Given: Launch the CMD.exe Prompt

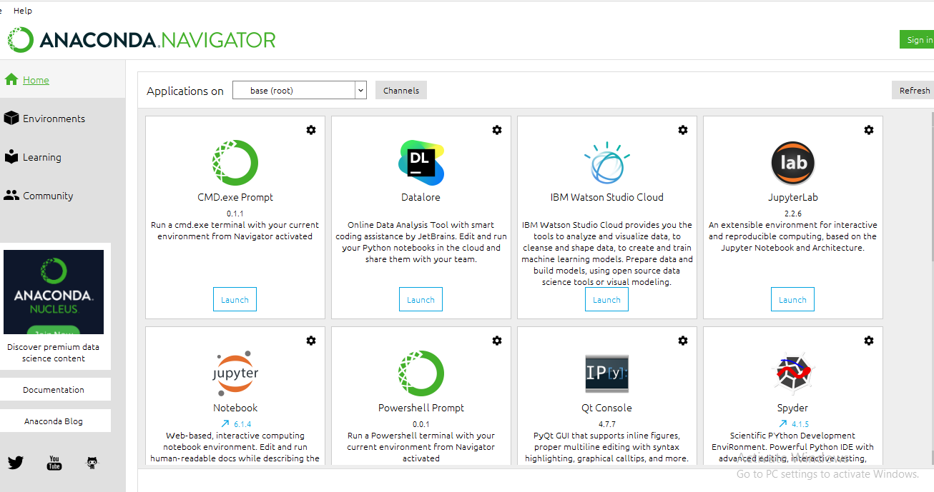Looking at the screenshot, I should (x=235, y=300).
